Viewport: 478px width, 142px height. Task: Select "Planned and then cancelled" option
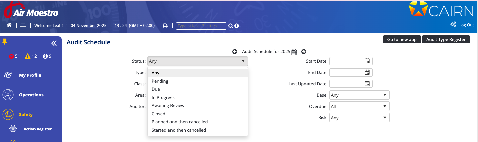pyautogui.click(x=180, y=122)
